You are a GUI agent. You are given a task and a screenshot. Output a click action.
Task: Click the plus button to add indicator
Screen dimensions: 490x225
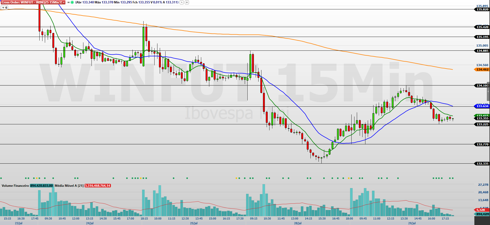click(187, 2)
